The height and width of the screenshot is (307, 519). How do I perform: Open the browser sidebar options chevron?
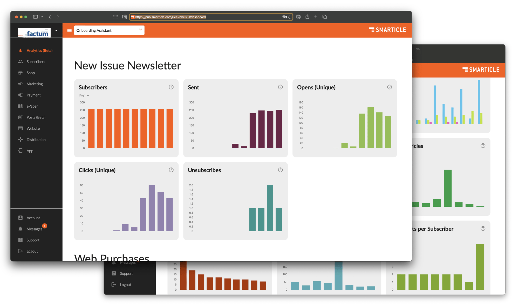[42, 17]
